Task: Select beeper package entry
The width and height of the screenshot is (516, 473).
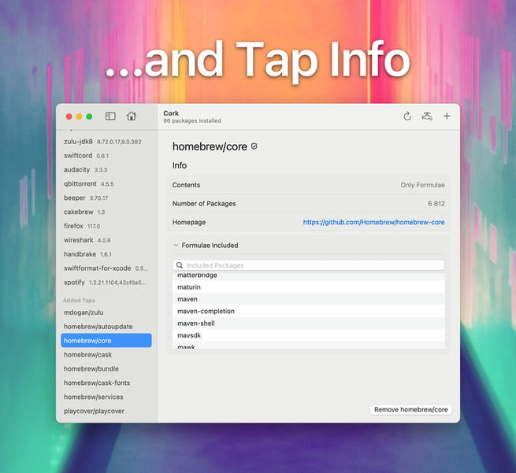Action: [106, 198]
